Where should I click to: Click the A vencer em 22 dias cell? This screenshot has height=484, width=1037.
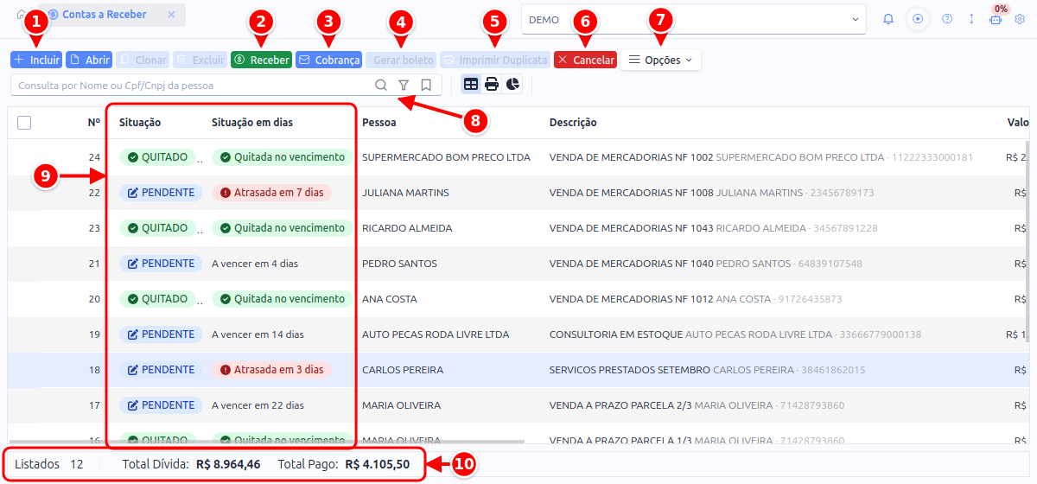coord(258,405)
